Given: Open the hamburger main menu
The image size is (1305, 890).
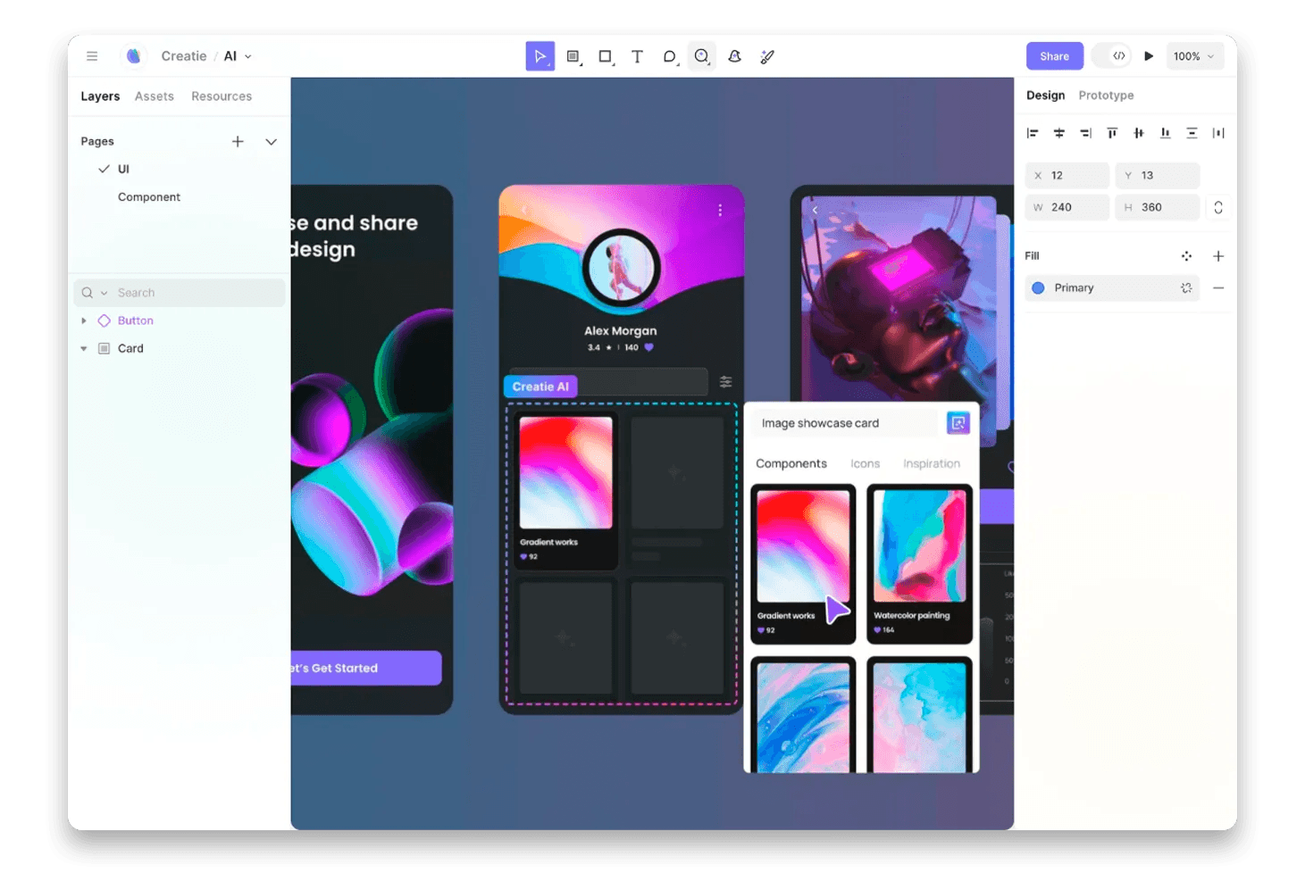Looking at the screenshot, I should pyautogui.click(x=92, y=56).
